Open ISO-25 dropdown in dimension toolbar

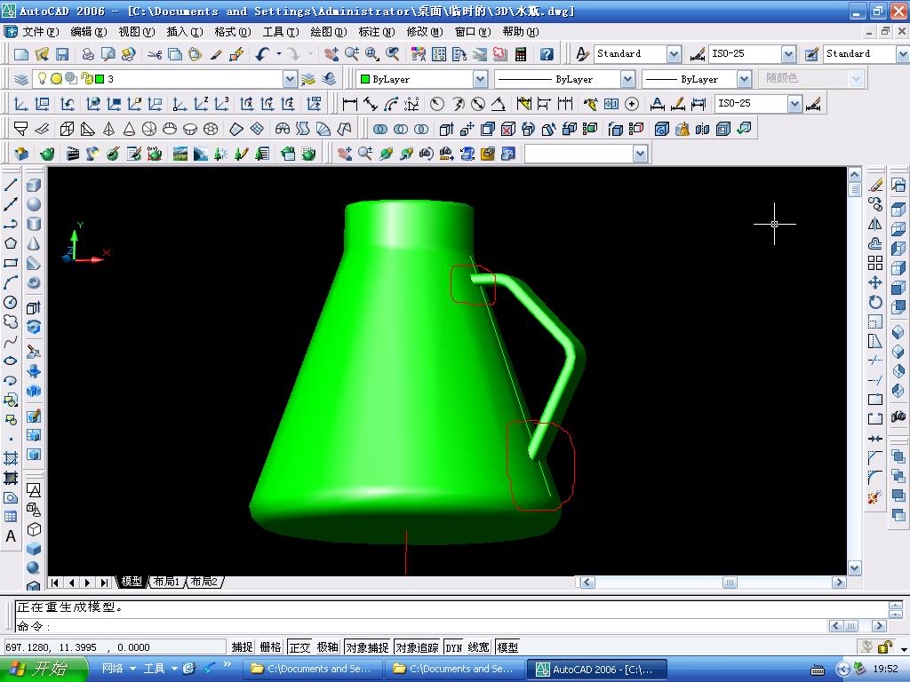(x=794, y=104)
